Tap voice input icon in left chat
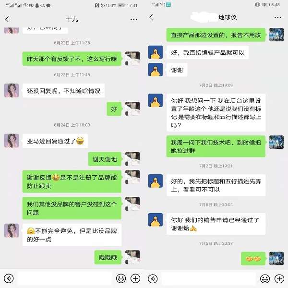Image resolution: width=288 pixels, height=288 pixels. (x=9, y=278)
